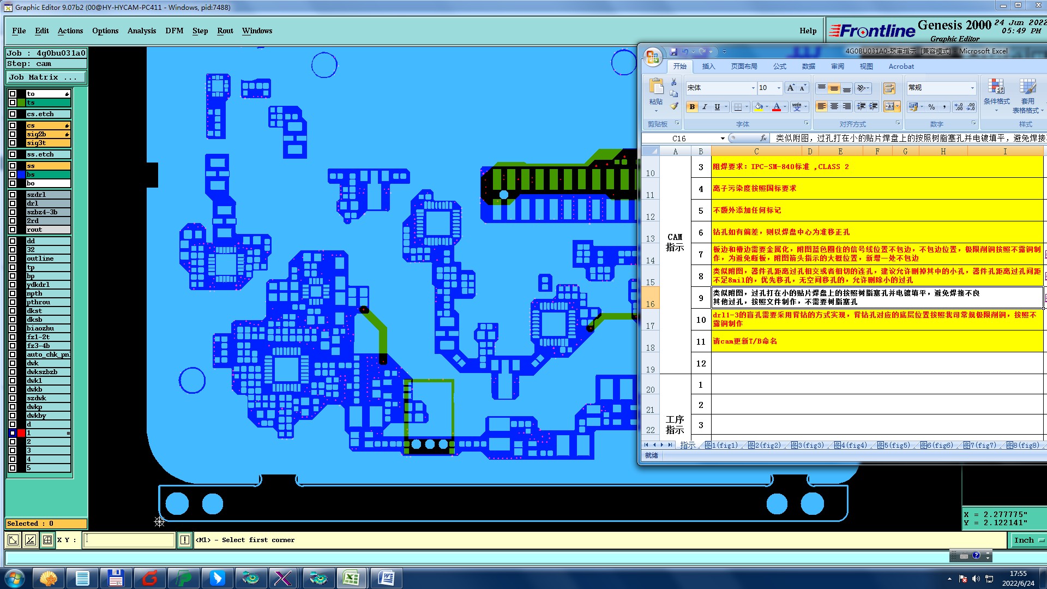Open the DFM menu
Screen dimensions: 1047x589
coord(174,31)
